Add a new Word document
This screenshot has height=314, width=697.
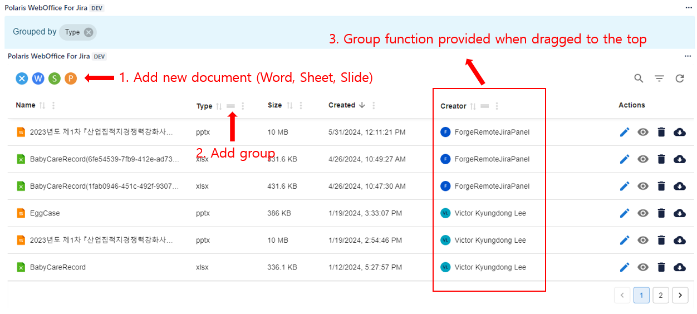38,78
